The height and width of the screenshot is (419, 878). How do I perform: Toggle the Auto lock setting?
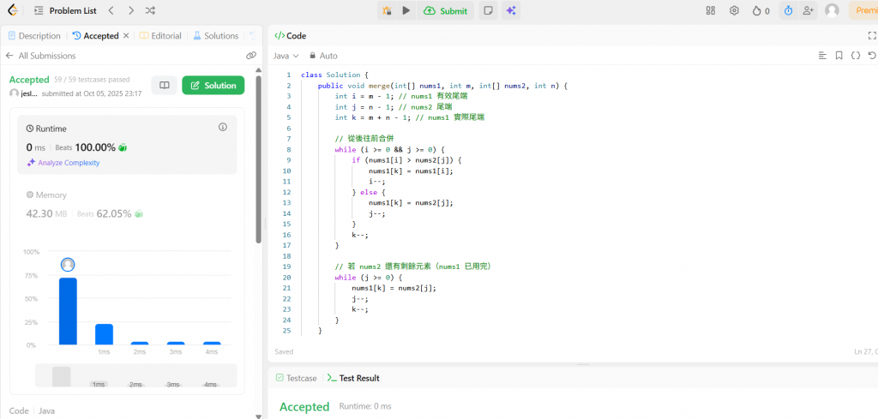coord(322,56)
